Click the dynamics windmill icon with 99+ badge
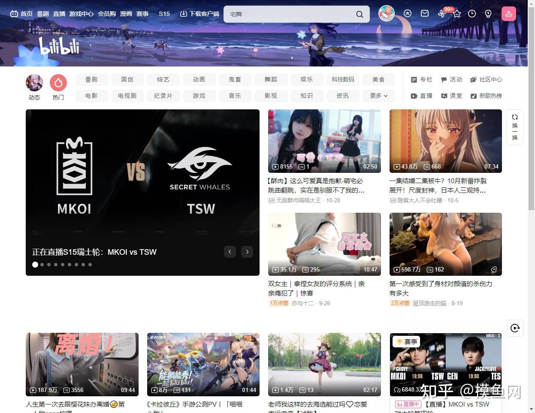The image size is (535, 413). [441, 13]
